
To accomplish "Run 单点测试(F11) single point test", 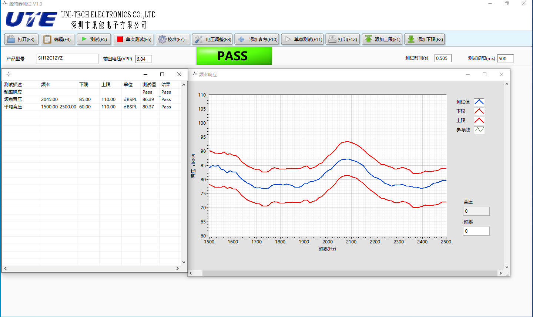I will pos(302,39).
